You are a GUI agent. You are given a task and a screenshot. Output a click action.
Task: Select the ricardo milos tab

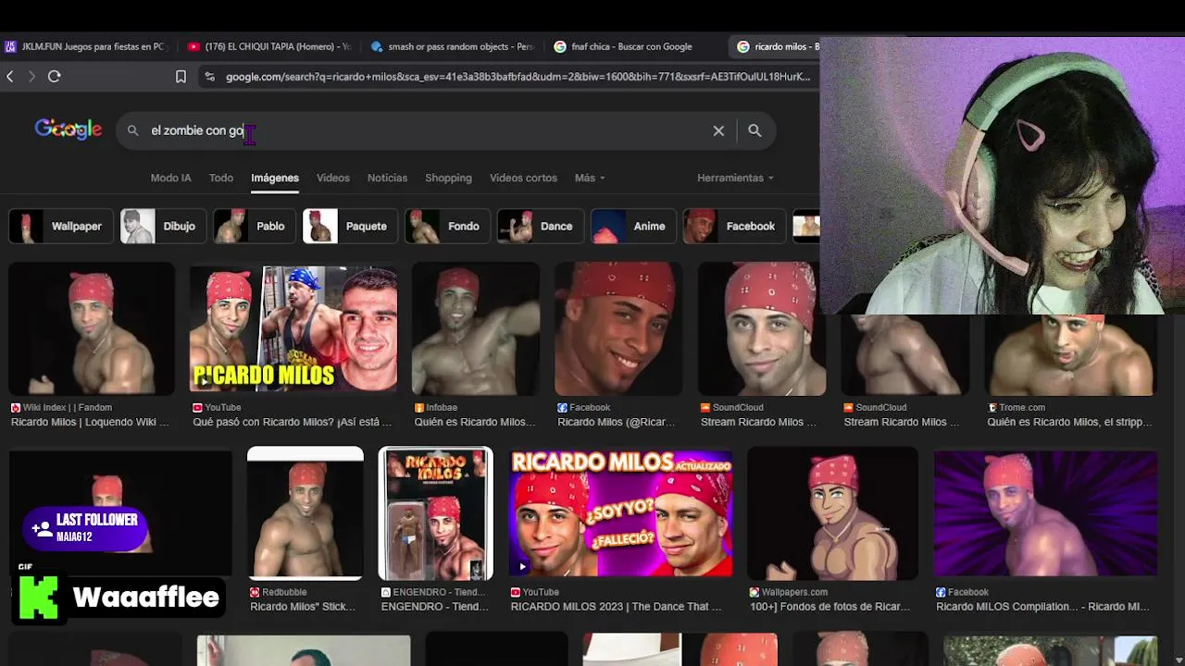(x=776, y=46)
